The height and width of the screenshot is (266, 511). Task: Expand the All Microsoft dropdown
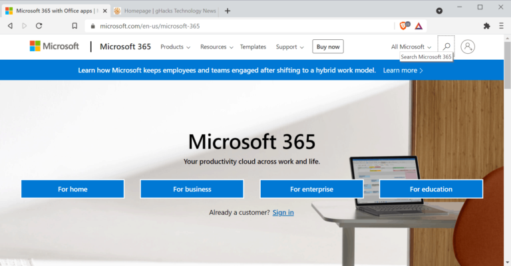pos(411,47)
